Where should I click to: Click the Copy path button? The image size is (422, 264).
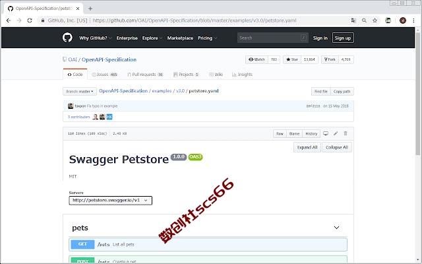342,91
